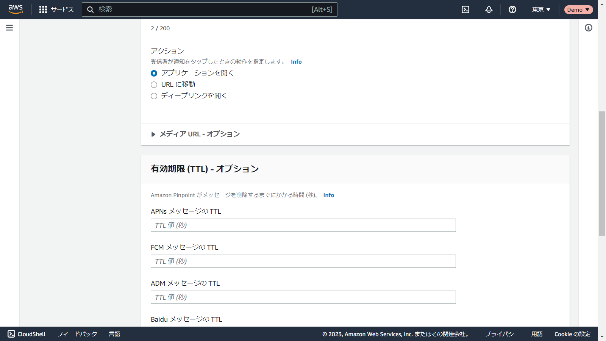The width and height of the screenshot is (606, 341).
Task: Select the アプリケーションを開く radio option
Action: click(154, 73)
